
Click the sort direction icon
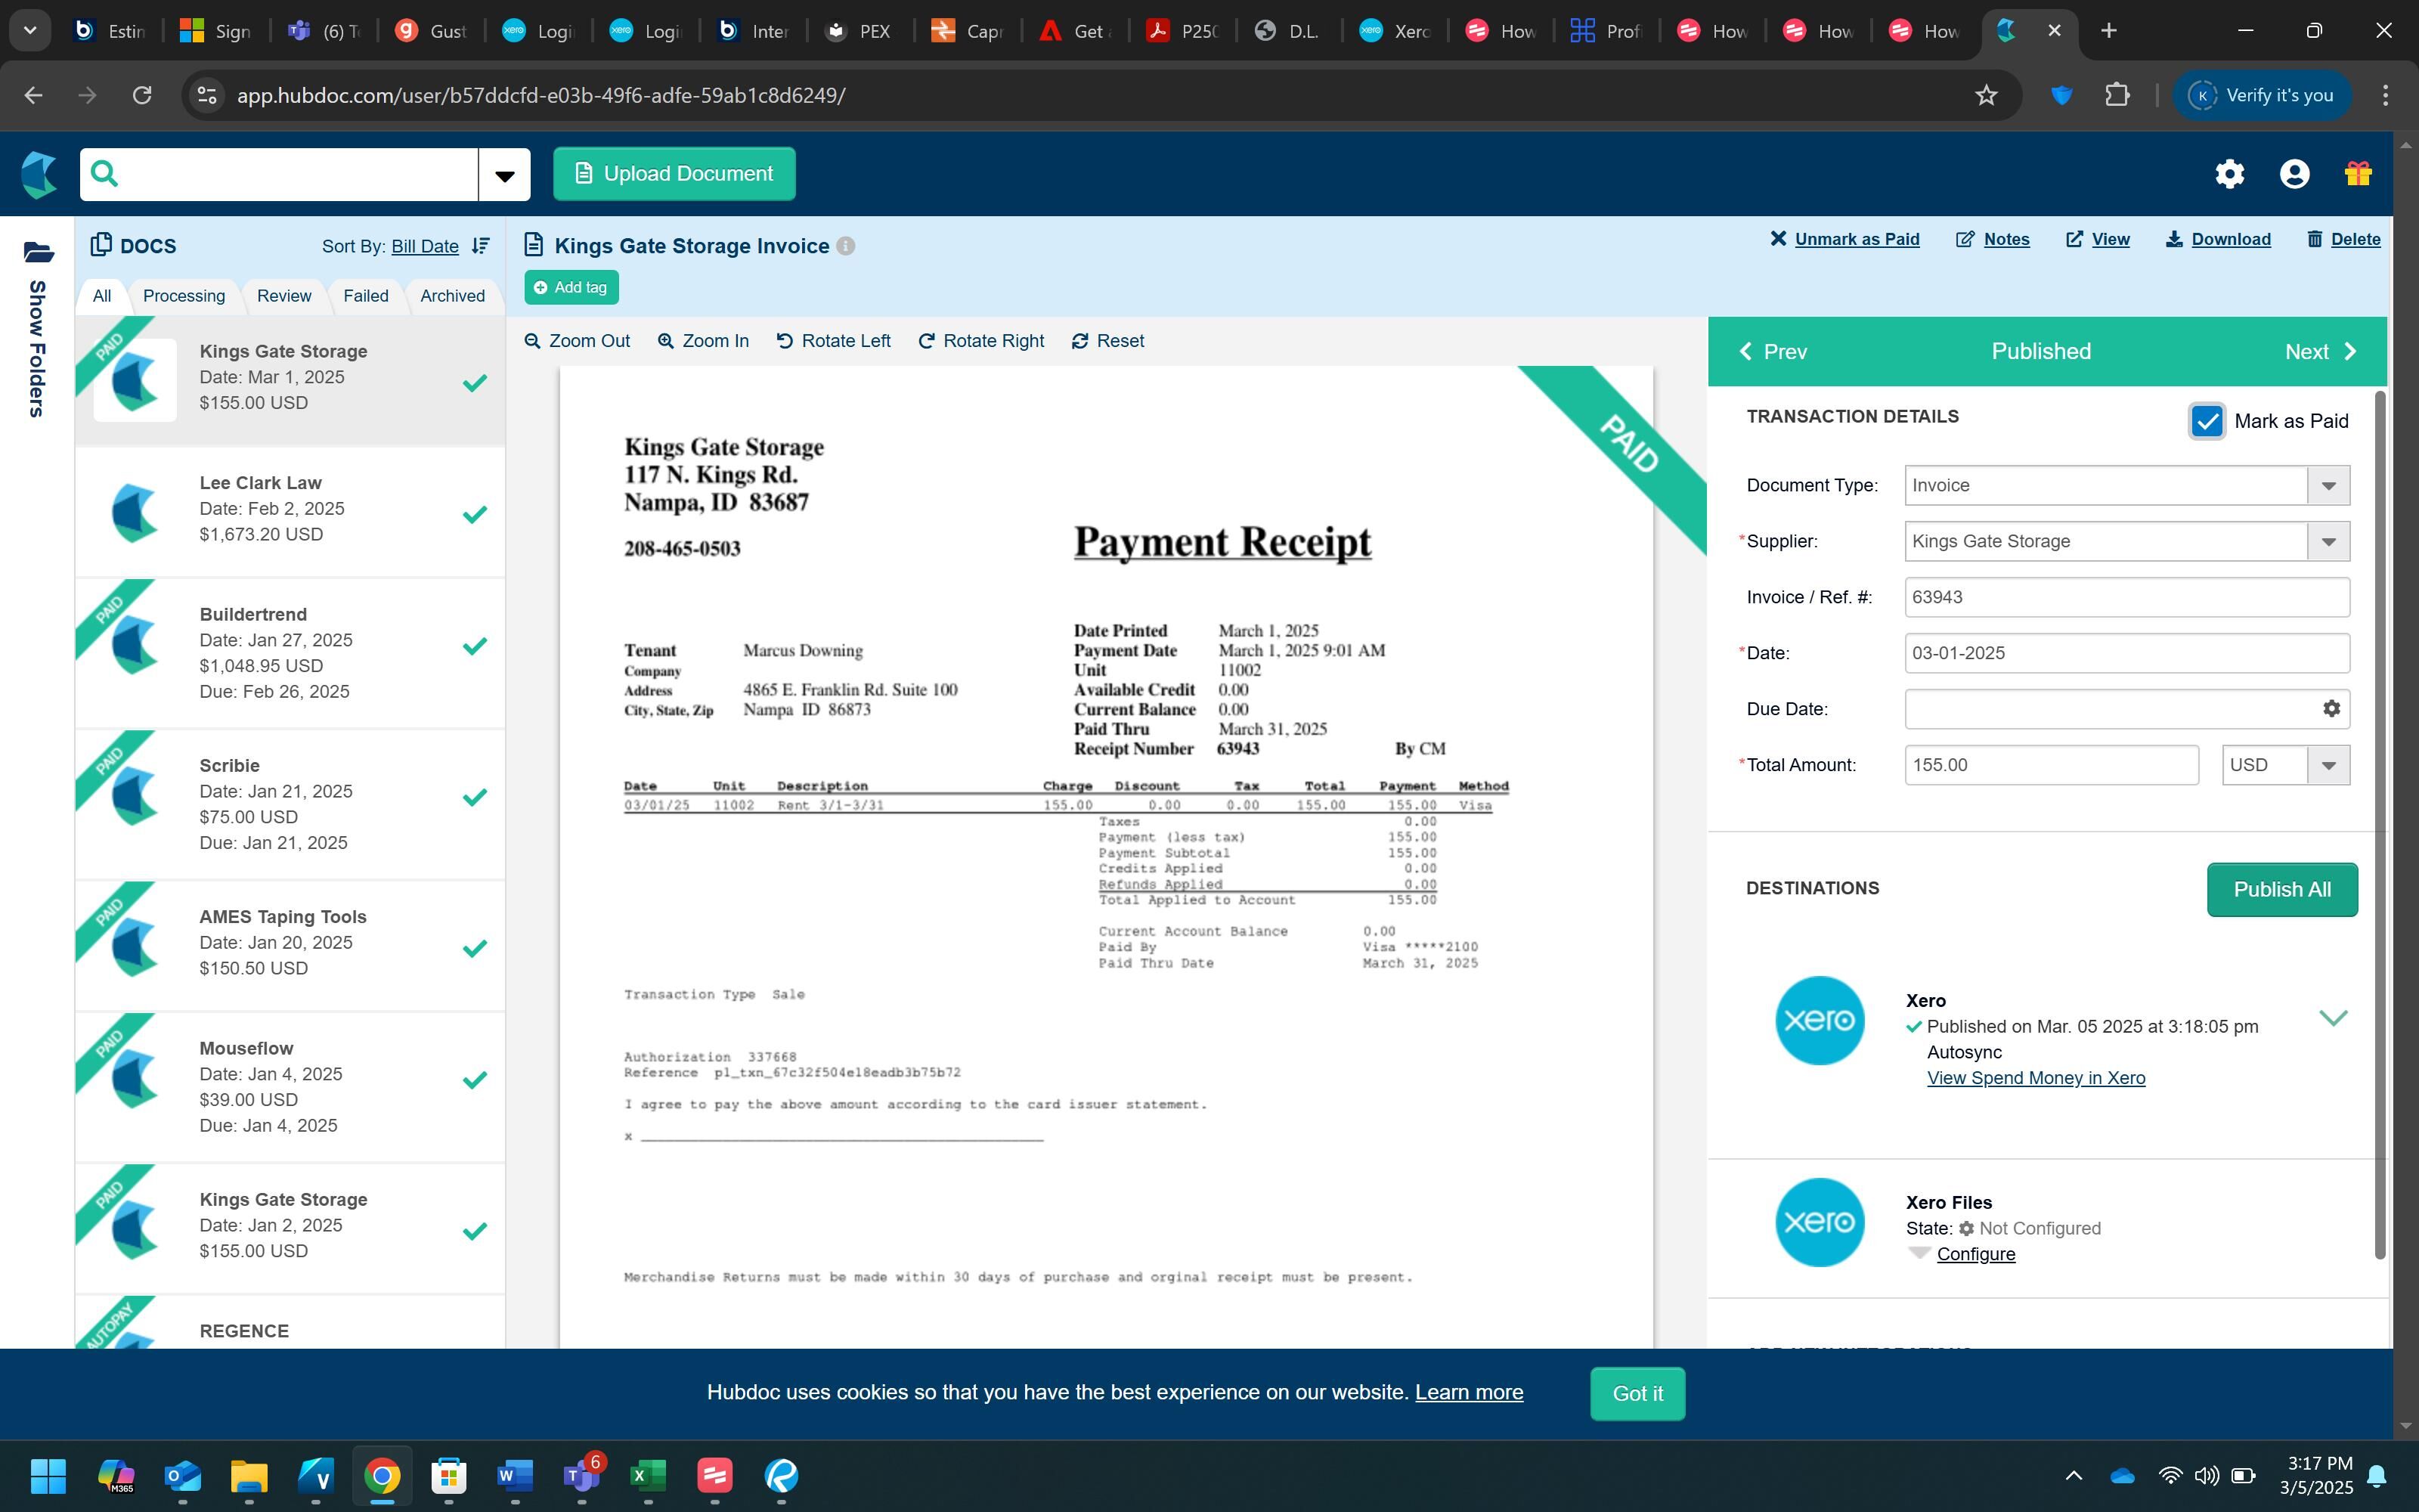(x=481, y=246)
